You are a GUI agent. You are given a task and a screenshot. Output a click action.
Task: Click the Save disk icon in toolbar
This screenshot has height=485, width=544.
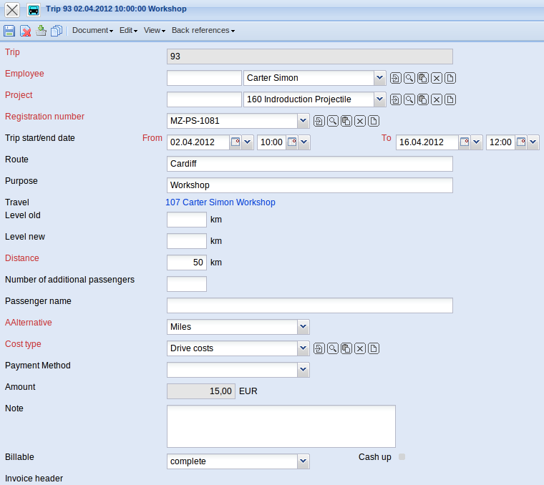[9, 31]
